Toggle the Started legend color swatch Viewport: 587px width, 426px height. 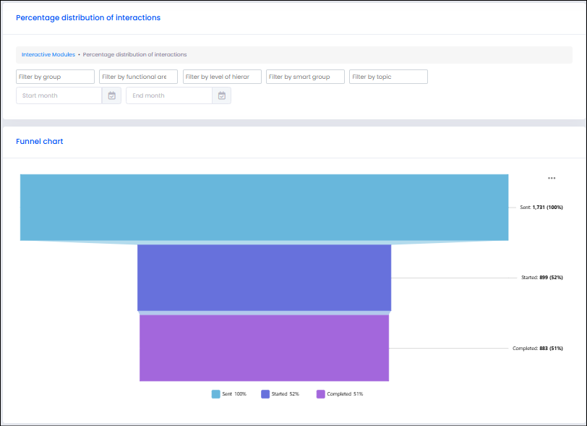tap(265, 393)
